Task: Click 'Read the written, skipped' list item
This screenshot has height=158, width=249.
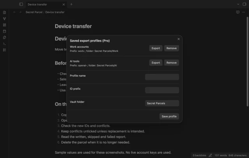Action: coord(93,137)
